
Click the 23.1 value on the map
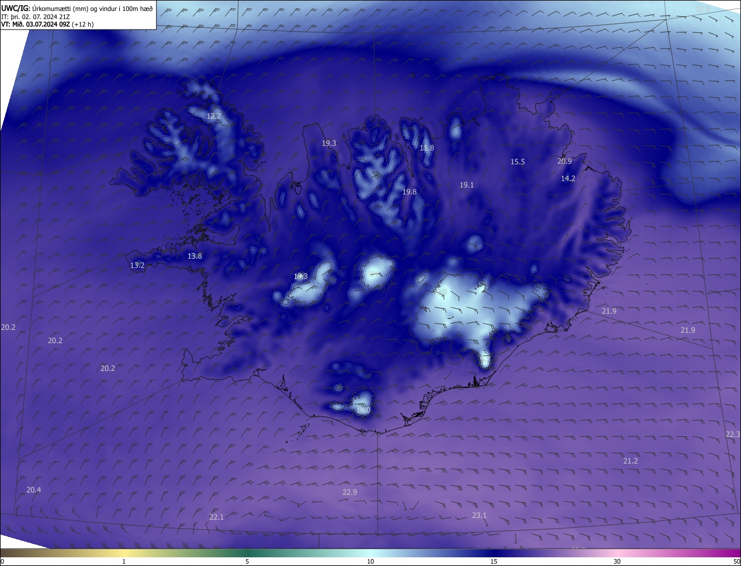pyautogui.click(x=479, y=515)
